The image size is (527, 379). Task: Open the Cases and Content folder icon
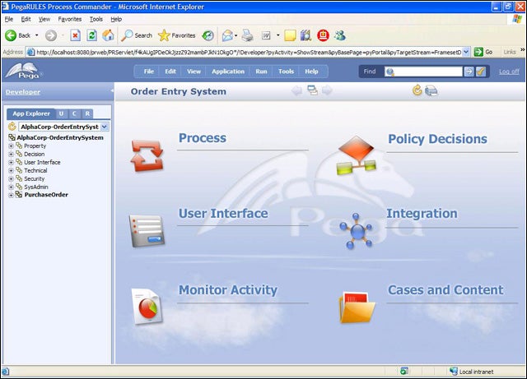[357, 307]
